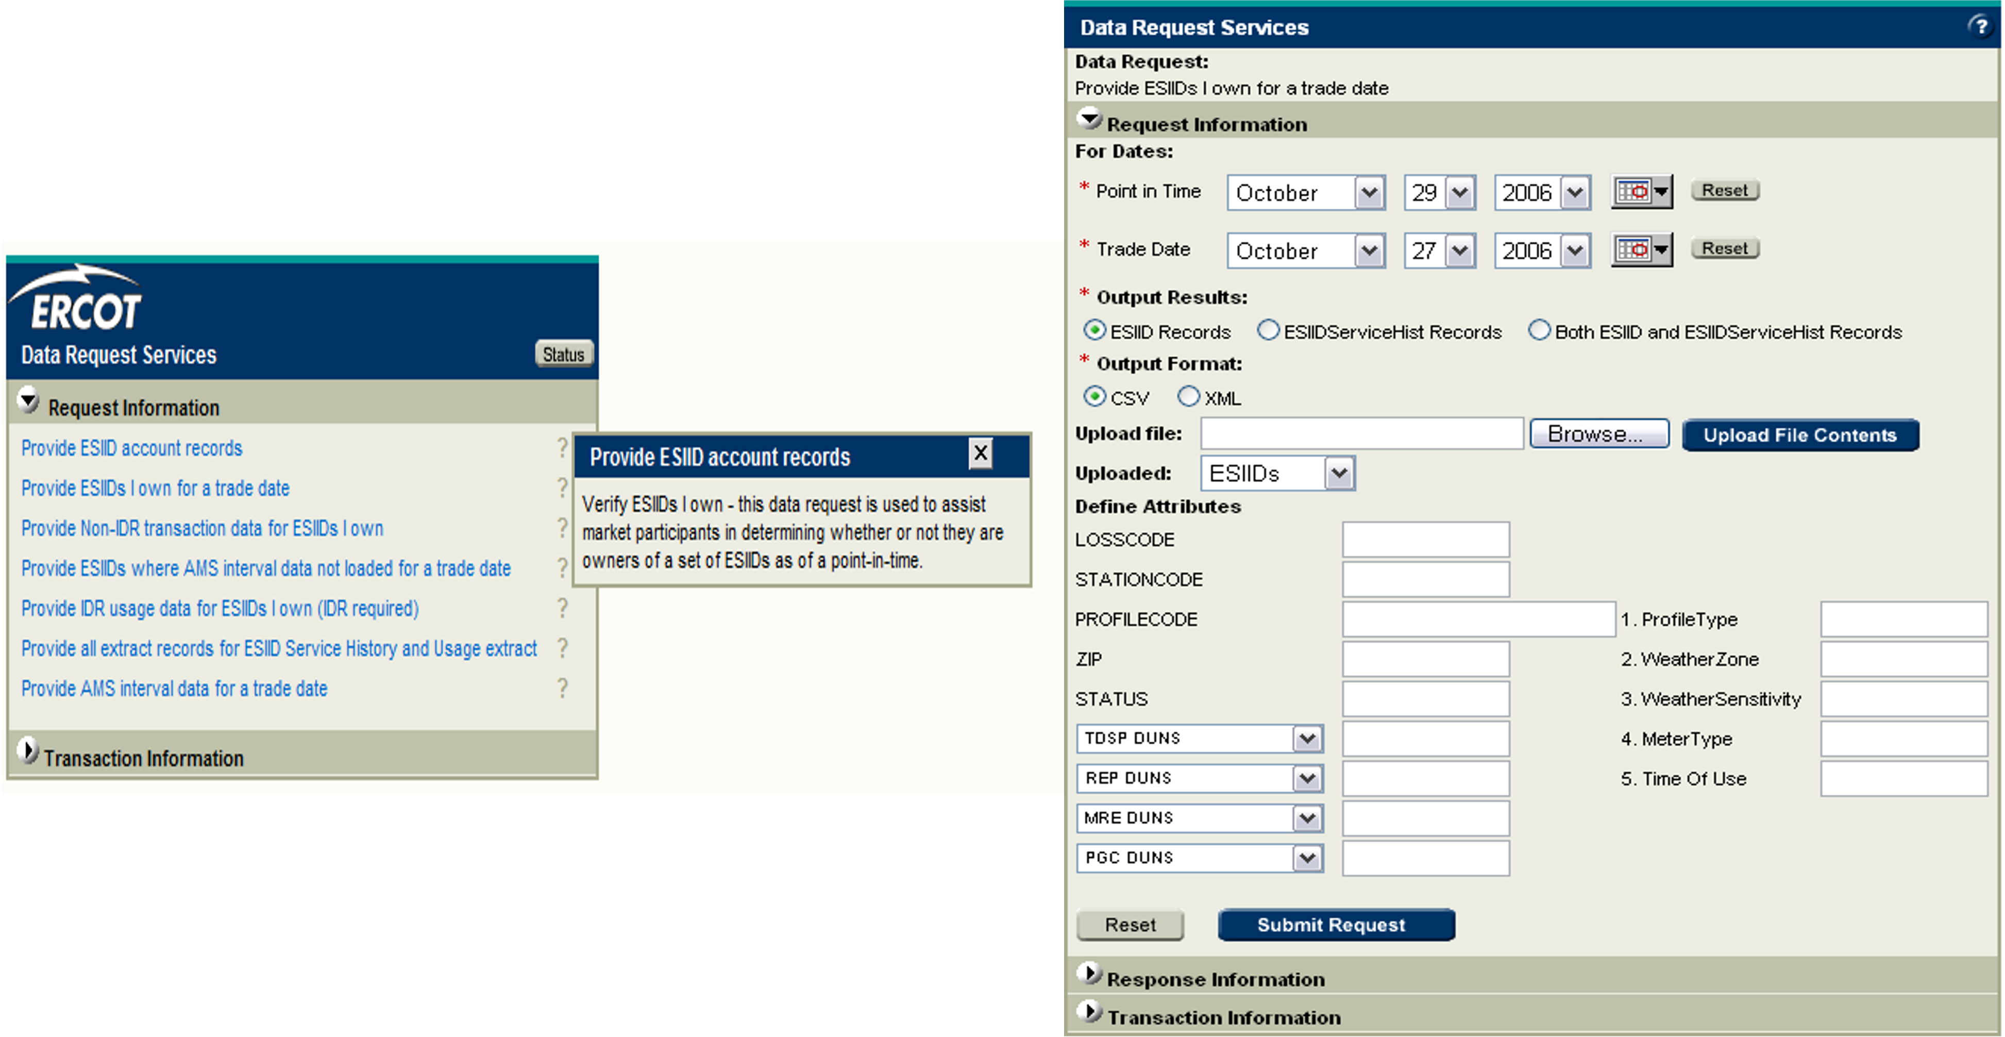Show help for Provide AMS interval data

tap(562, 688)
